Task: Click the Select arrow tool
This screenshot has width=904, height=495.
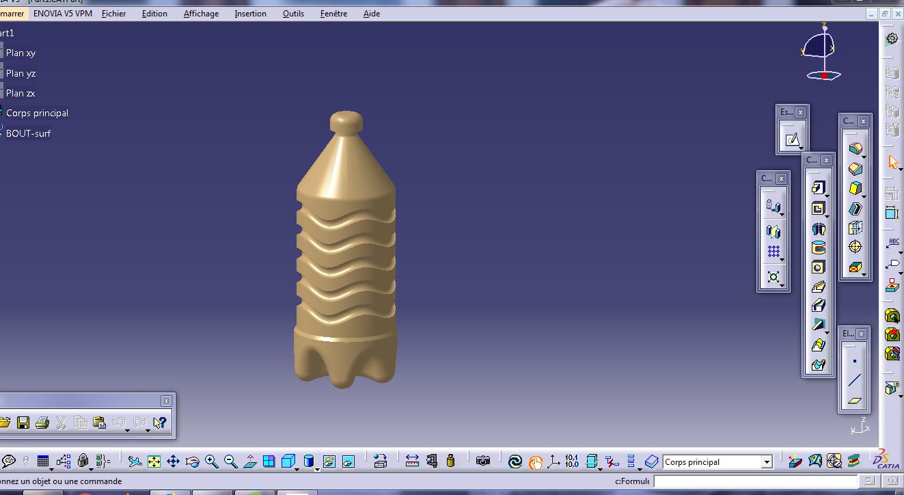Action: click(x=892, y=162)
